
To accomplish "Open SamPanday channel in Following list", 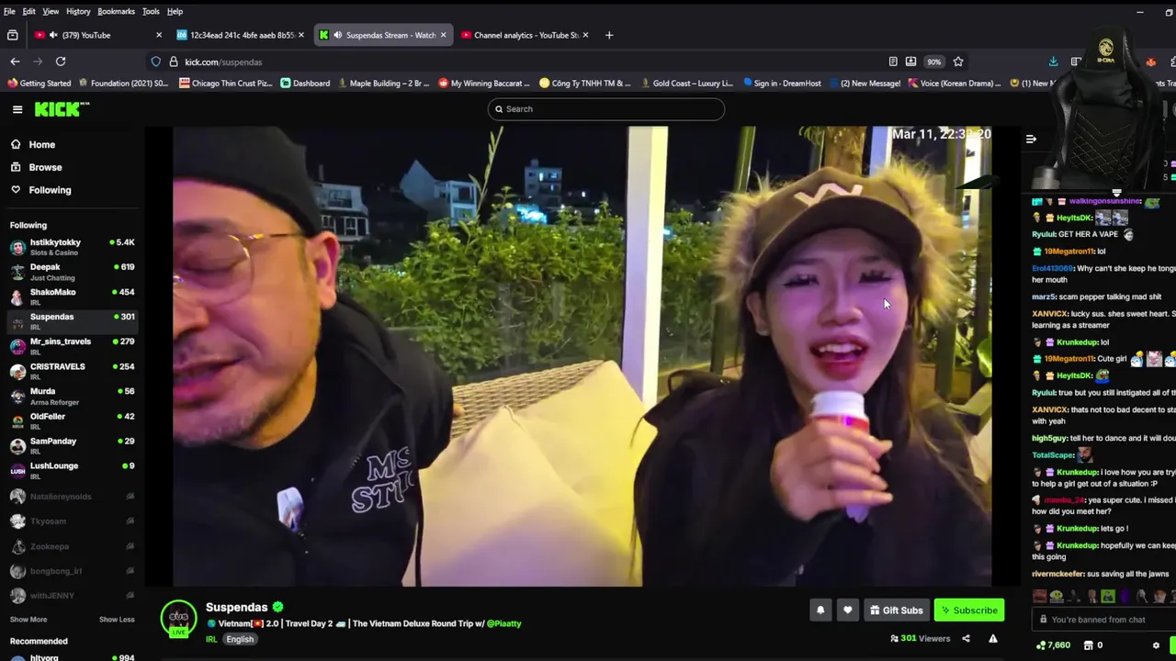I will [72, 445].
